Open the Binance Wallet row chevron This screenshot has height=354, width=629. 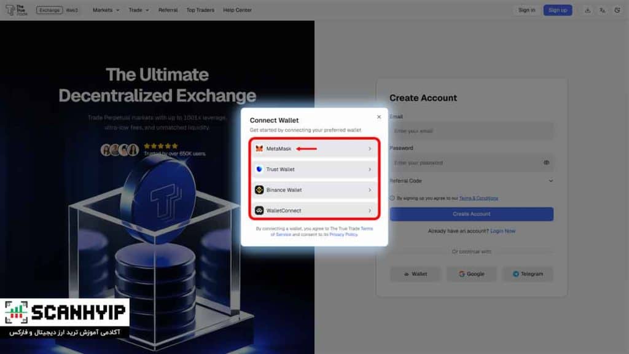coord(369,190)
